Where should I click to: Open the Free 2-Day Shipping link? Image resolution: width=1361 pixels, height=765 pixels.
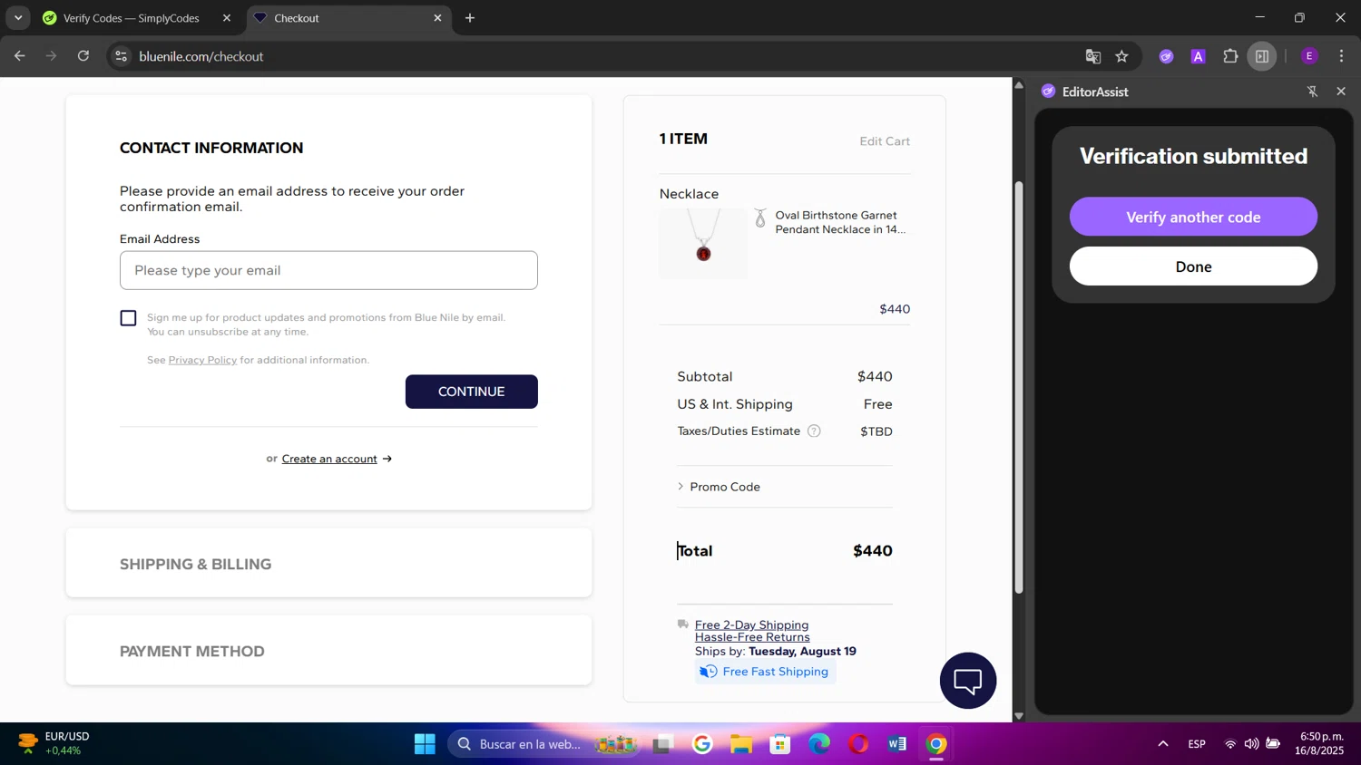click(751, 625)
